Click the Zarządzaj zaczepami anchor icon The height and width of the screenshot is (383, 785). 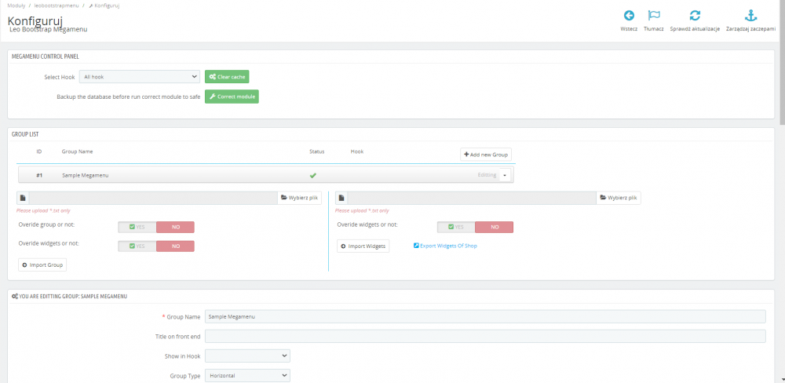click(750, 16)
